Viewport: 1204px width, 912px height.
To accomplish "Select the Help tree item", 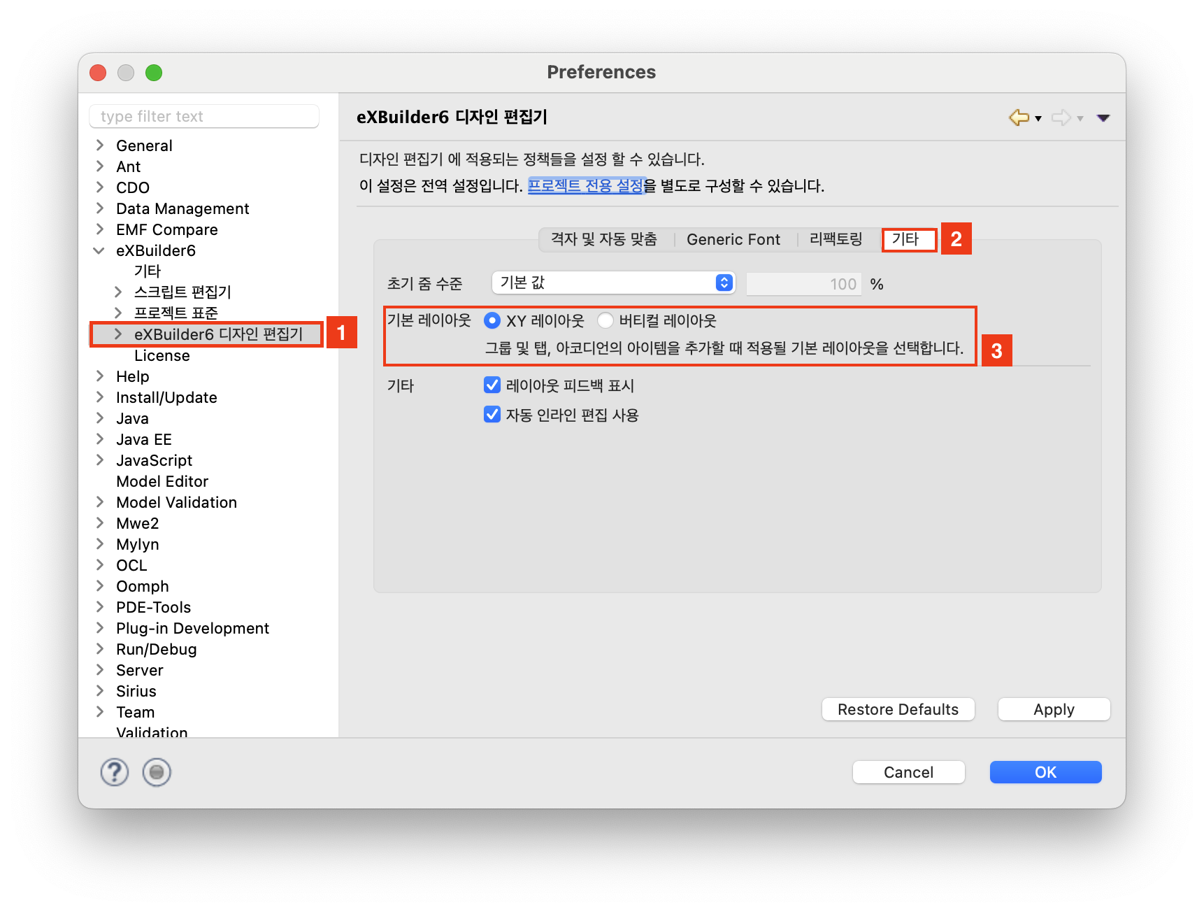I will tap(133, 376).
